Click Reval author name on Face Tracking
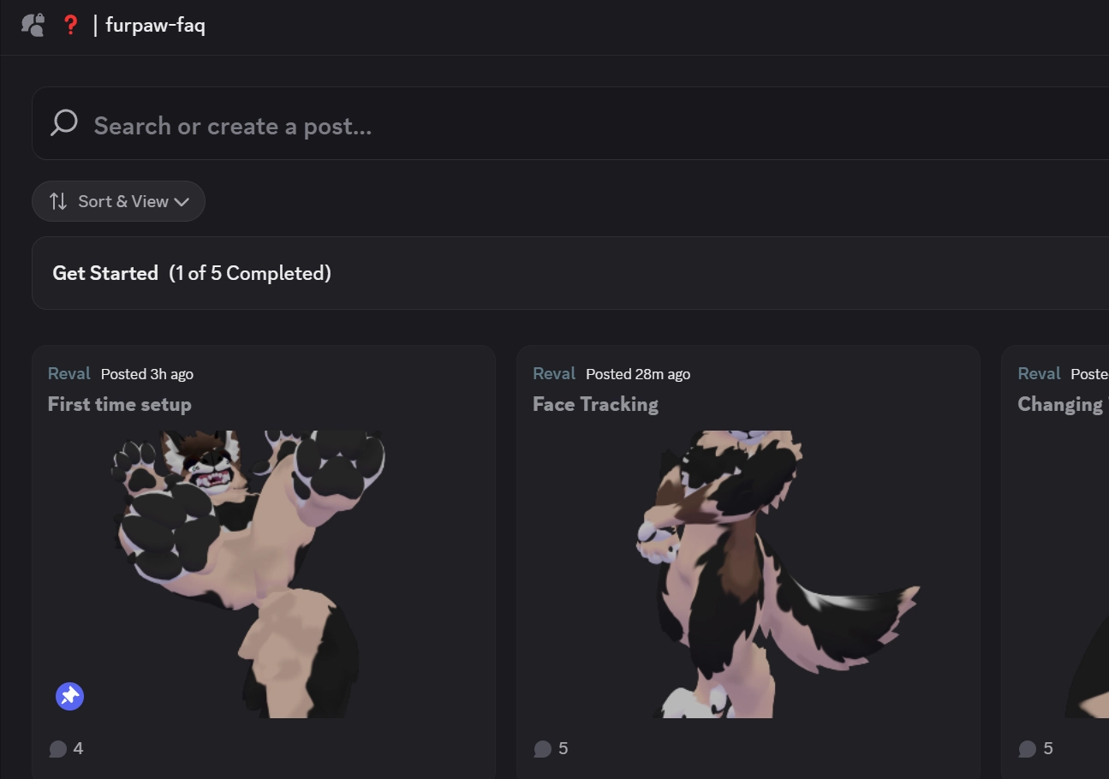This screenshot has width=1109, height=779. point(554,373)
